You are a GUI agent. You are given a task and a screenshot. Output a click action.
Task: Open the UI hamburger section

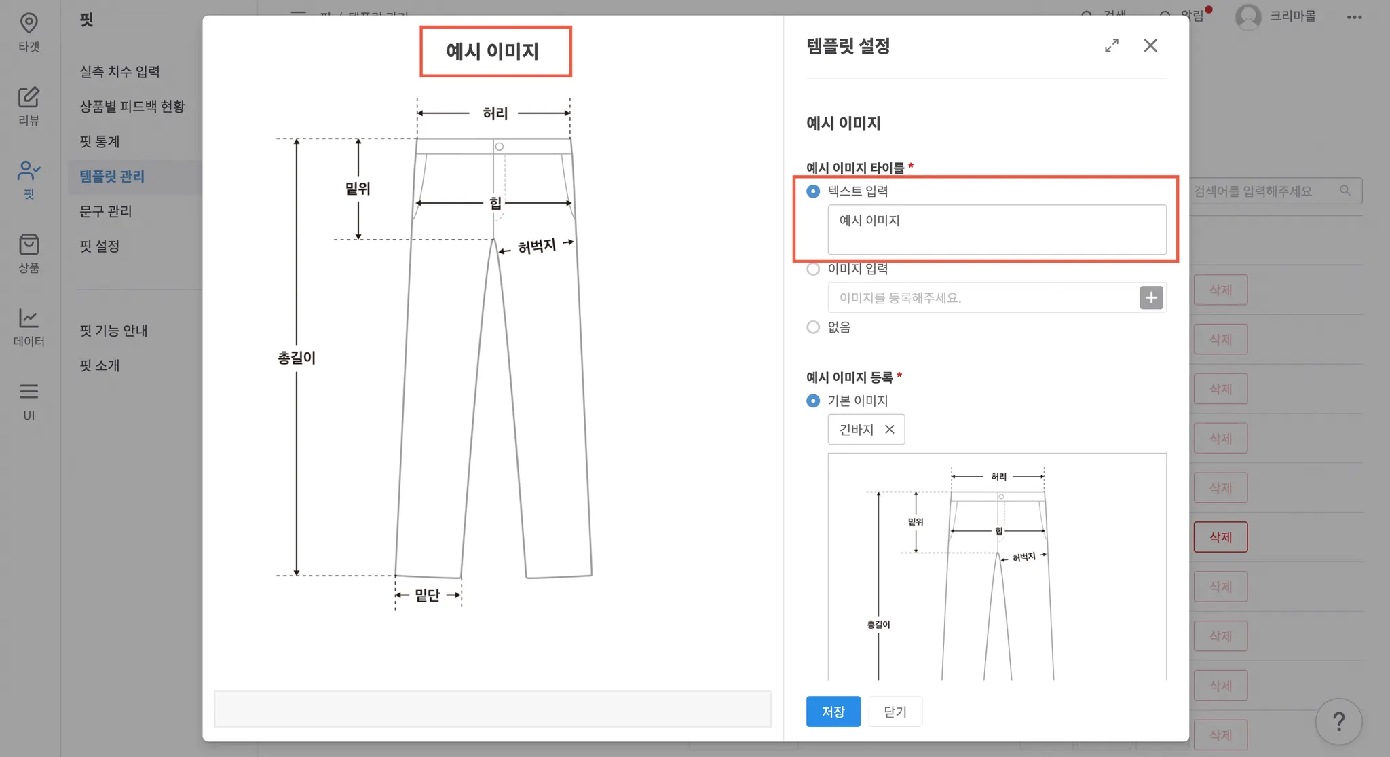tap(29, 401)
